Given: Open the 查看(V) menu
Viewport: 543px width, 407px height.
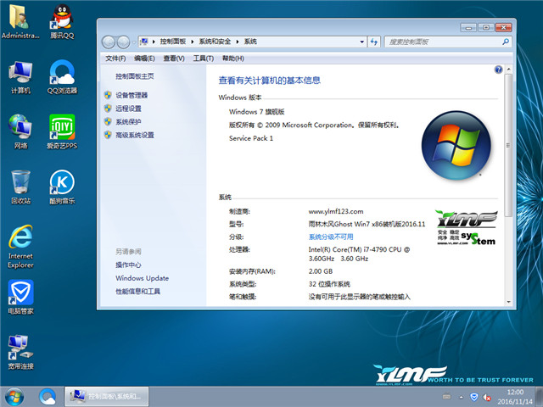Looking at the screenshot, I should tap(174, 59).
